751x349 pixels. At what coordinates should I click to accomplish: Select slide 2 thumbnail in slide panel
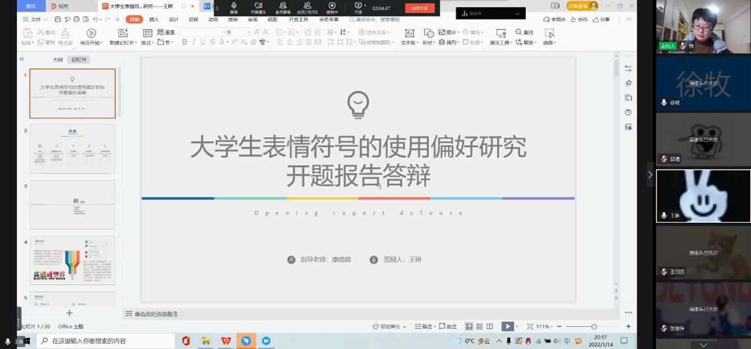coord(72,149)
